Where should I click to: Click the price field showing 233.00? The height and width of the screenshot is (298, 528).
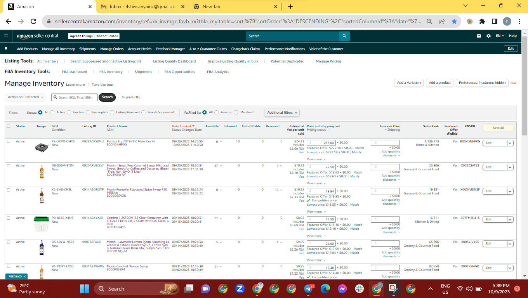(321, 143)
